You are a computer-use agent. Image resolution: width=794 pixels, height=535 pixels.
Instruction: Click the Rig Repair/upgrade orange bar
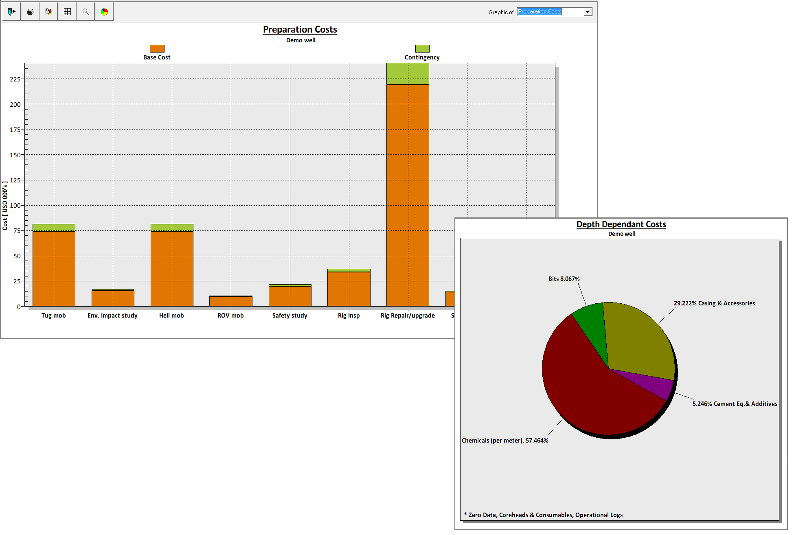(408, 195)
